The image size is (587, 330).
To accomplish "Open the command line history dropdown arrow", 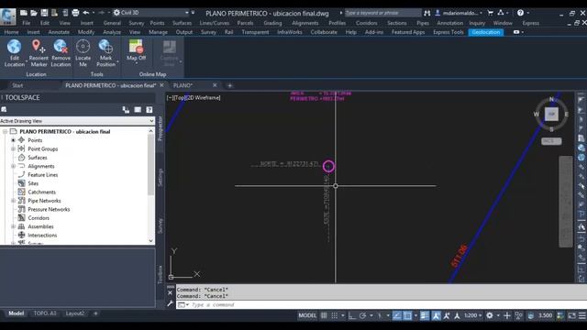I will click(x=187, y=305).
